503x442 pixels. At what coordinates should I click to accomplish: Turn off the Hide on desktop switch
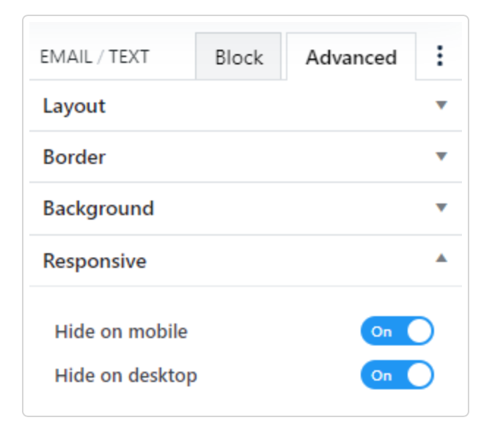[x=397, y=375]
